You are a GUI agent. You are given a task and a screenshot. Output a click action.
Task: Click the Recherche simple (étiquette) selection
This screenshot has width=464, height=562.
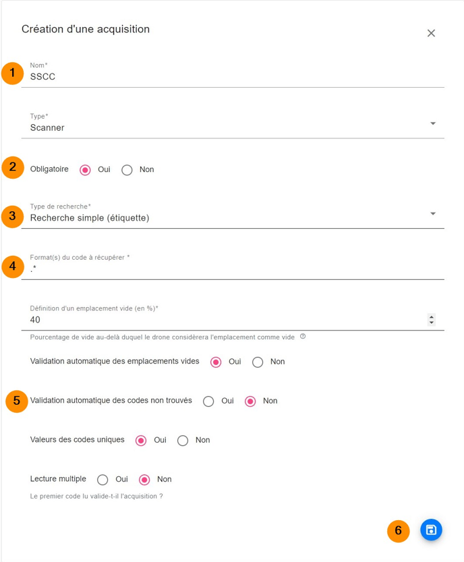(x=90, y=218)
